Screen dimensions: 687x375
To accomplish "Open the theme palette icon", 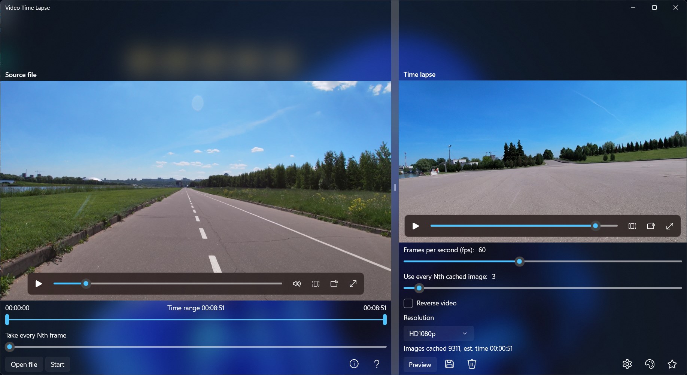I will coord(650,364).
